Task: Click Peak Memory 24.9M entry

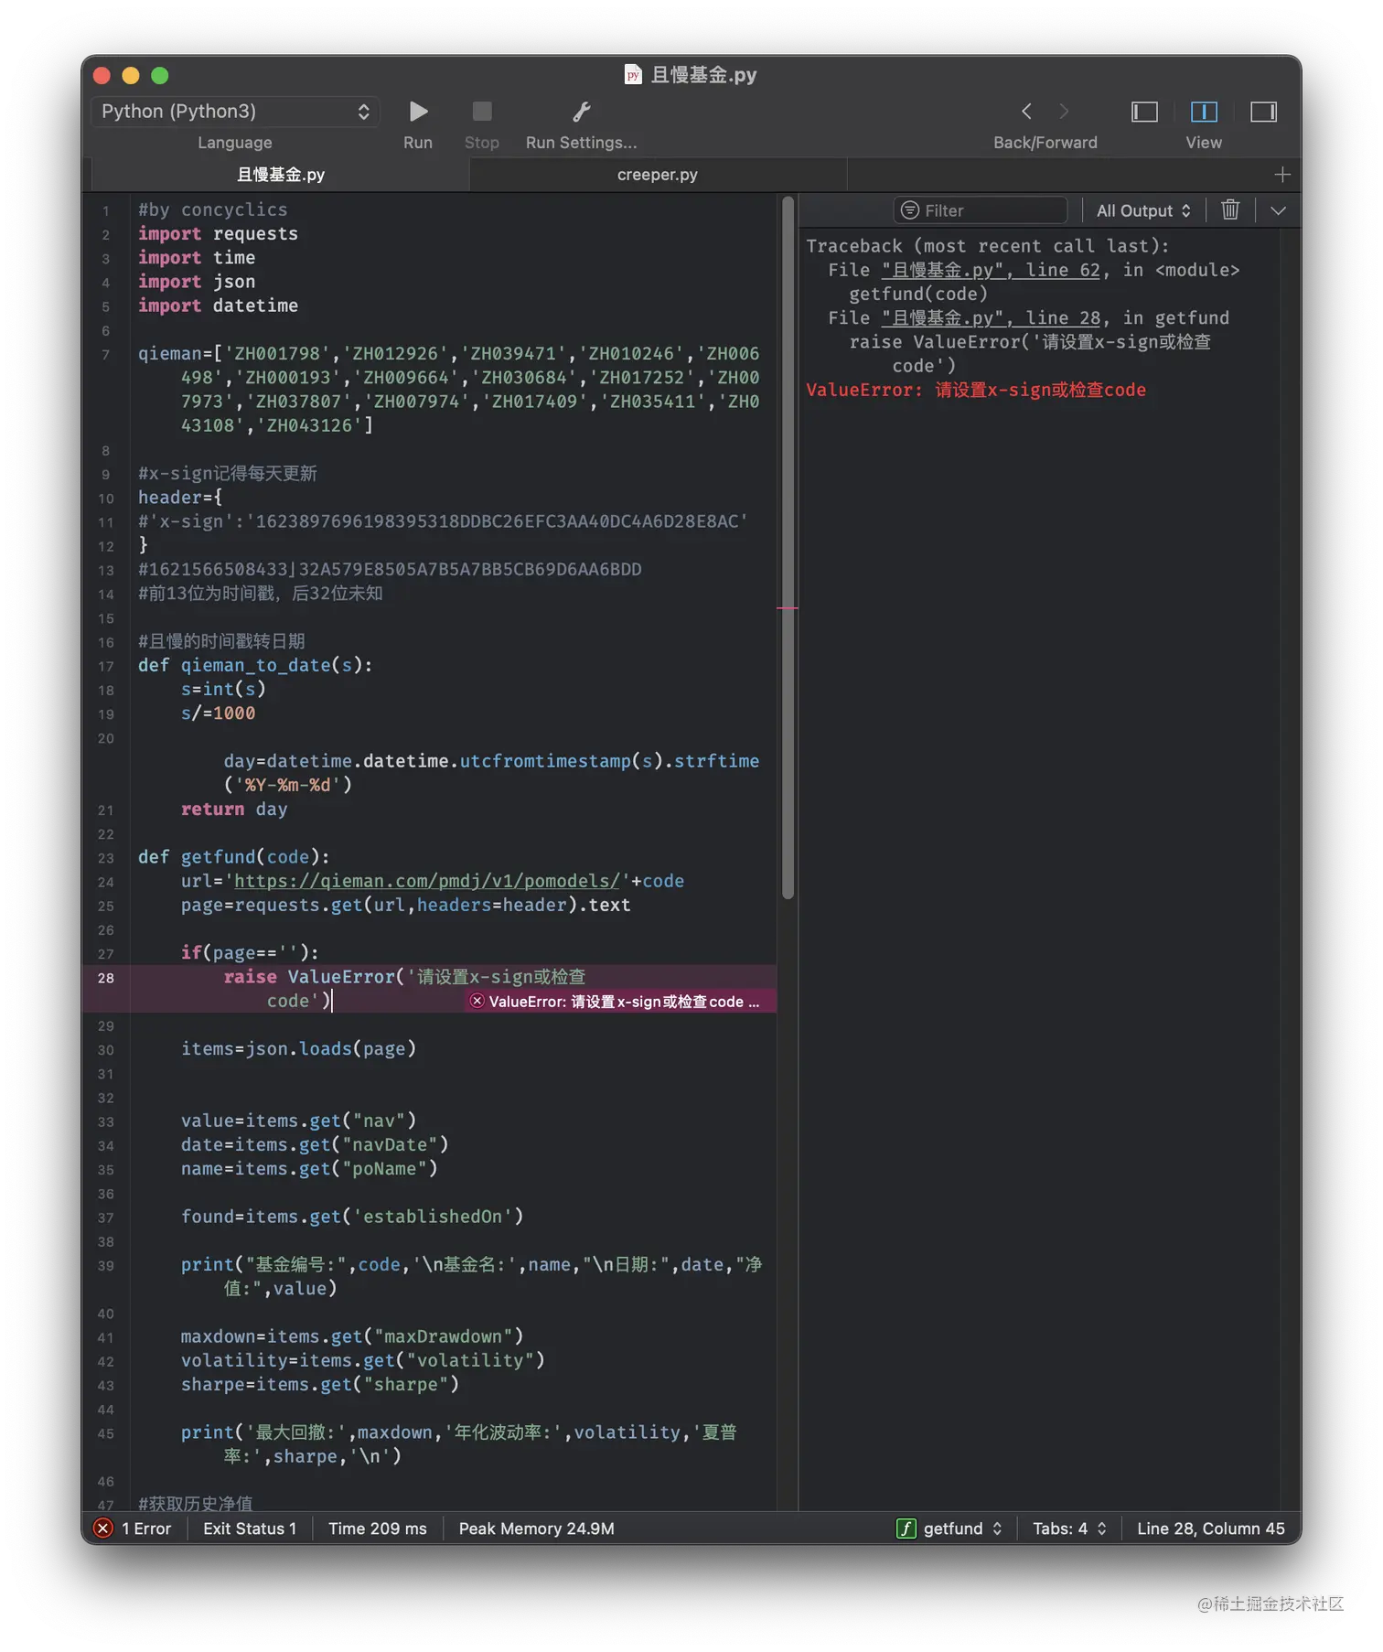Action: pyautogui.click(x=537, y=1529)
